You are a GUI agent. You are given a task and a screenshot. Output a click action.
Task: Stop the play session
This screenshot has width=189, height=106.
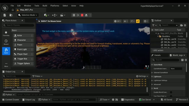click(82, 15)
